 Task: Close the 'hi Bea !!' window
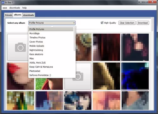pyautogui.click(x=152, y=2)
